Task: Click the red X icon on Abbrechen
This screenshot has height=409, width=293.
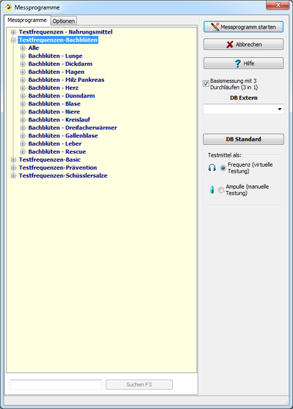Action: click(229, 45)
